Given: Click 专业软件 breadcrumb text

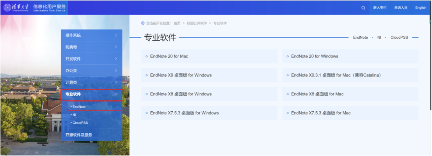Looking at the screenshot, I should [220, 24].
